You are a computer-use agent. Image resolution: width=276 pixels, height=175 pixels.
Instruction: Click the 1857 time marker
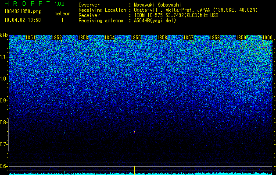pyautogui.click(x=189, y=38)
